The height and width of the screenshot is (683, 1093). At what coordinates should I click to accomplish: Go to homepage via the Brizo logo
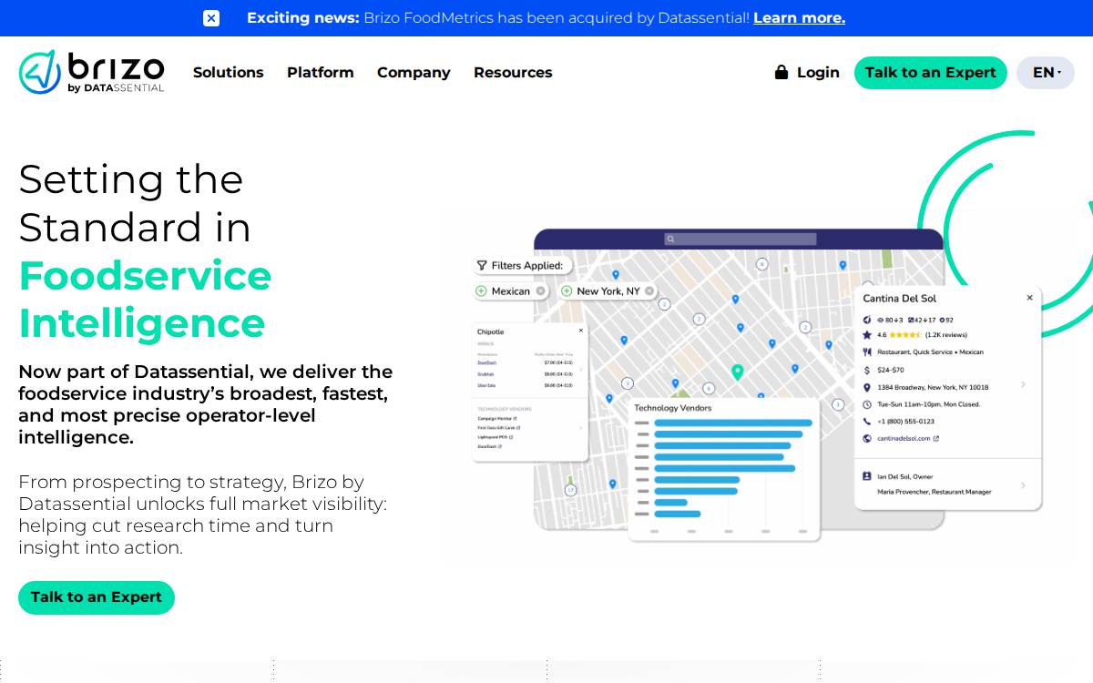coord(91,72)
